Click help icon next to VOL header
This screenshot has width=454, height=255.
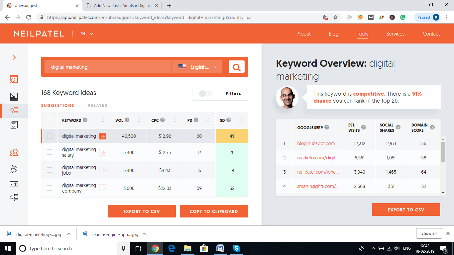click(x=127, y=120)
